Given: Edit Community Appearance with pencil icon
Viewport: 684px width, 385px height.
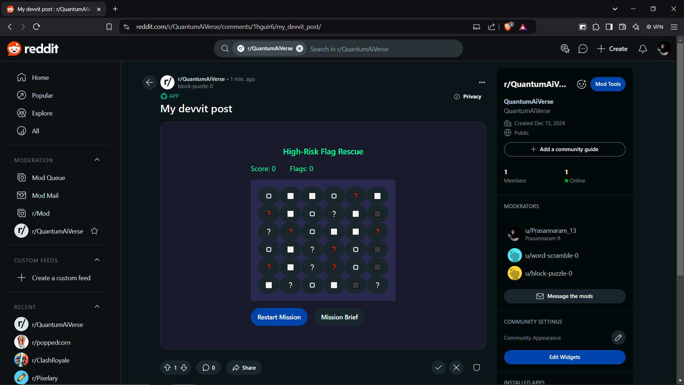Looking at the screenshot, I should (x=618, y=338).
